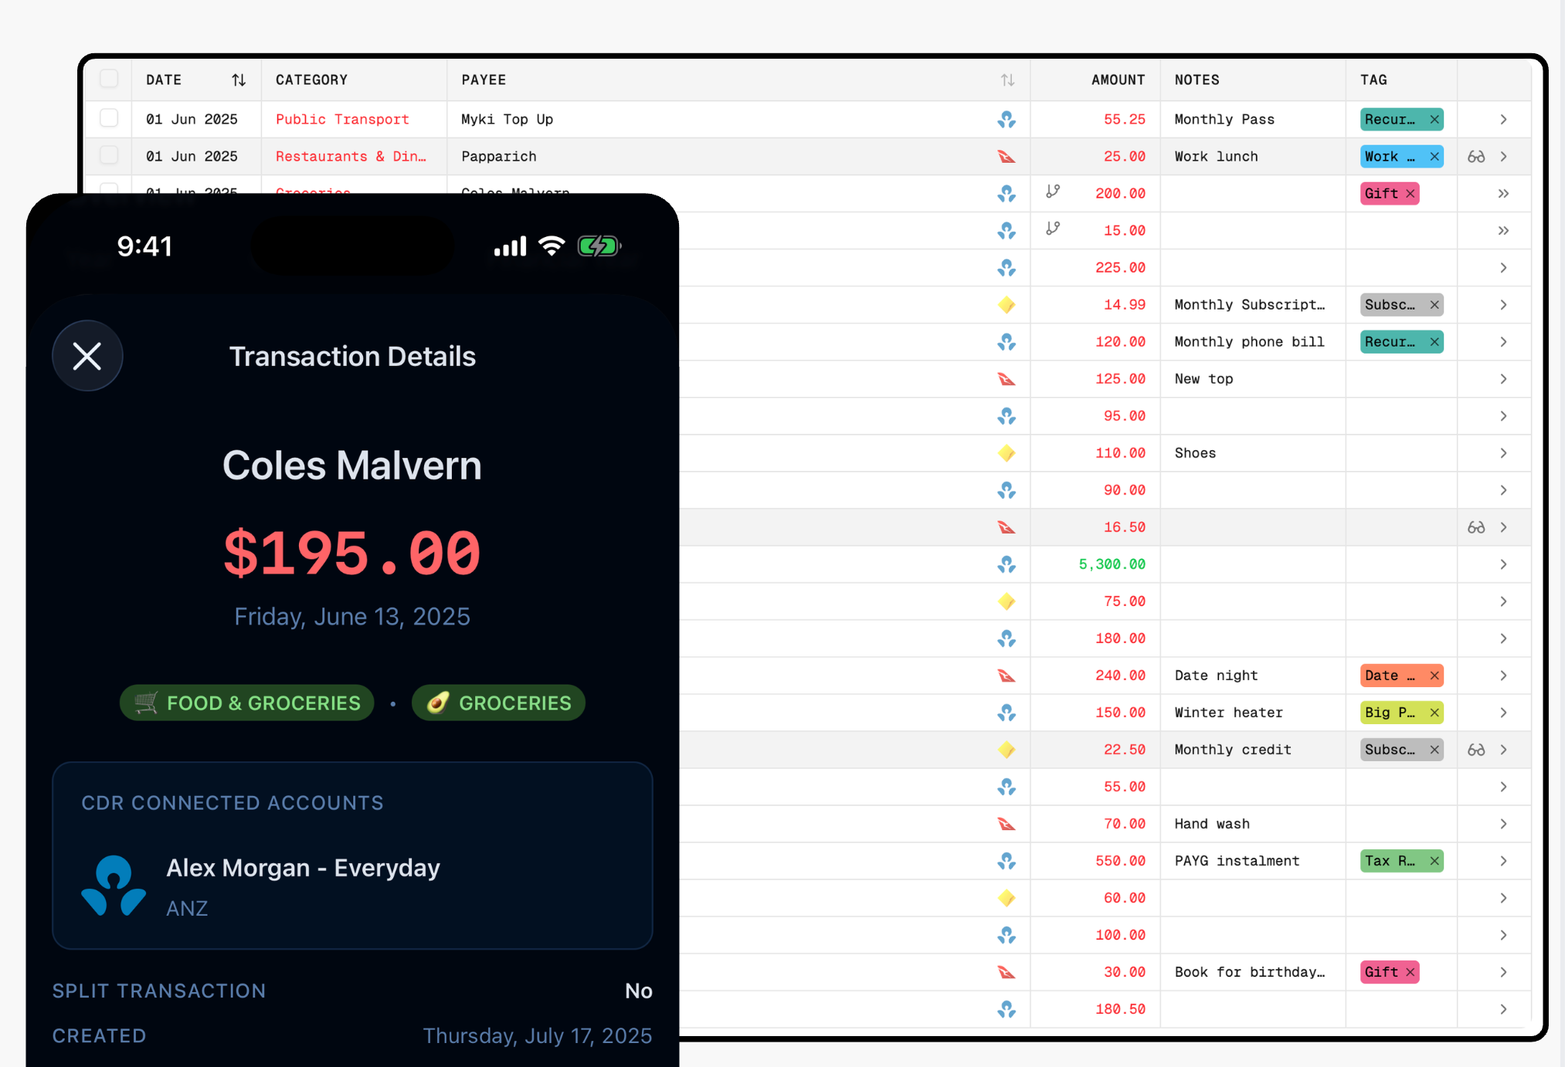This screenshot has height=1067, width=1565.
Task: Click the battery charging indicator in the status bar
Action: (599, 246)
